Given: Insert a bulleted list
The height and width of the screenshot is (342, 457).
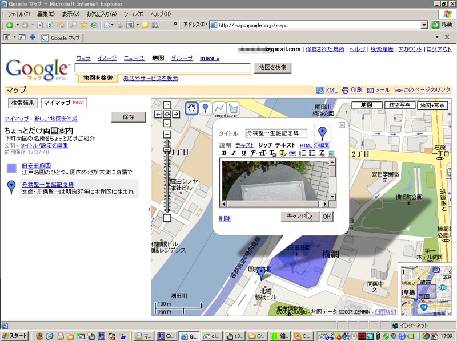Looking at the screenshot, I should [x=312, y=153].
